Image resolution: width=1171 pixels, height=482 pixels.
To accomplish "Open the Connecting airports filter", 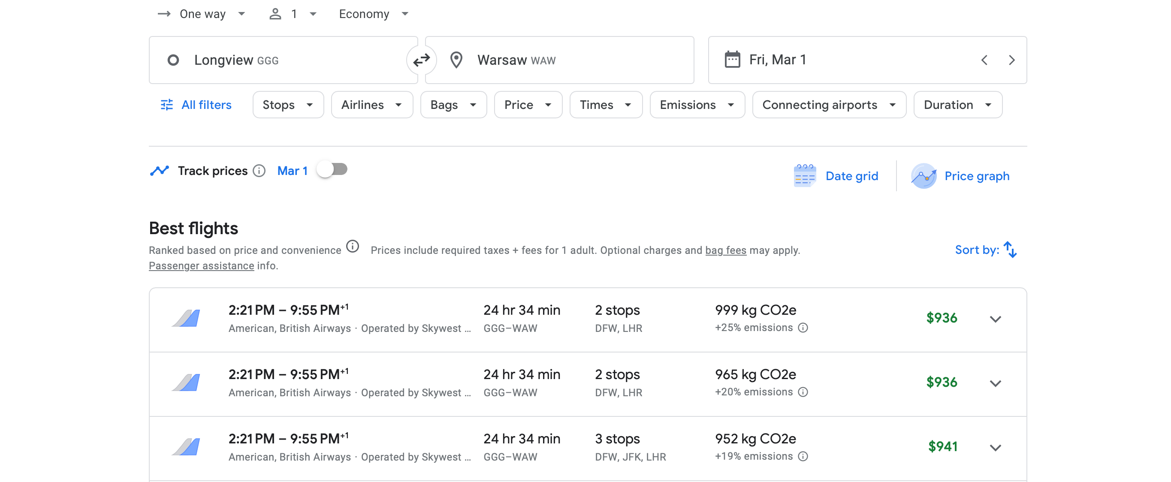I will (829, 105).
